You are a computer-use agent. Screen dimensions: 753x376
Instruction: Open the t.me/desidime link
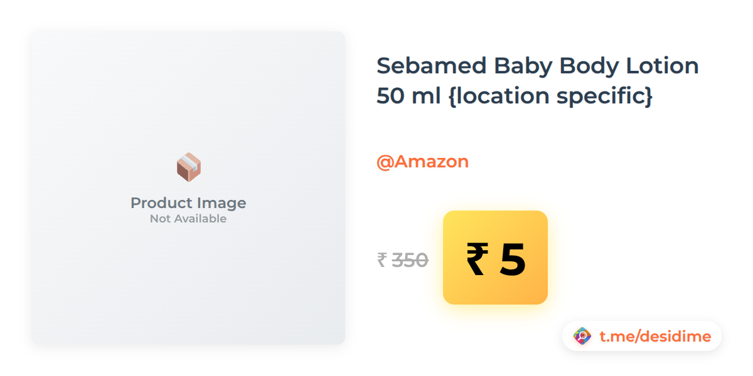click(655, 337)
